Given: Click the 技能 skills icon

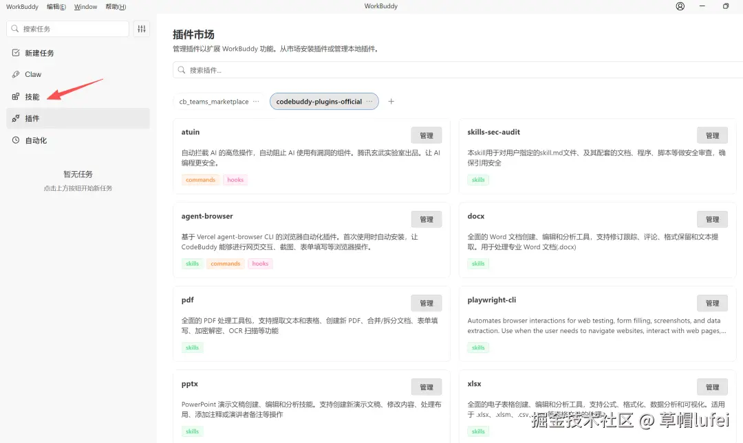Looking at the screenshot, I should 16,97.
